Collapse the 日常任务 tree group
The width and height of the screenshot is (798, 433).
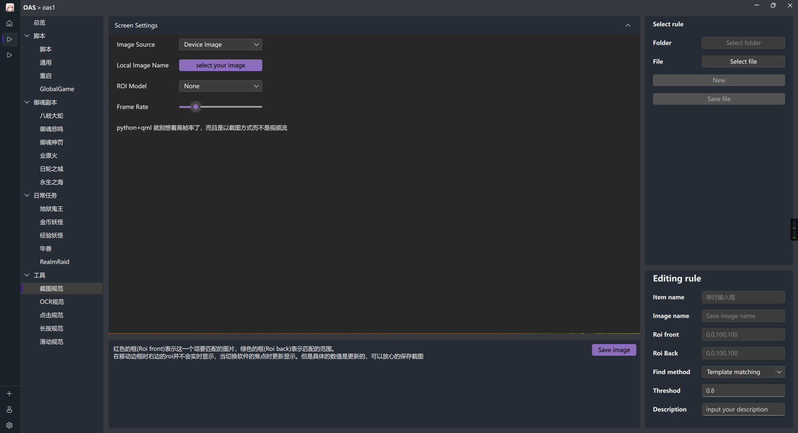[x=27, y=195]
